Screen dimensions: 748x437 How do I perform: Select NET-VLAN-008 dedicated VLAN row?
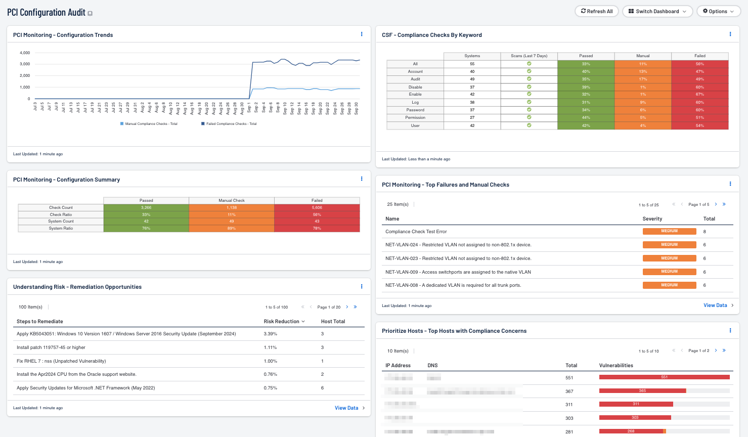click(557, 285)
